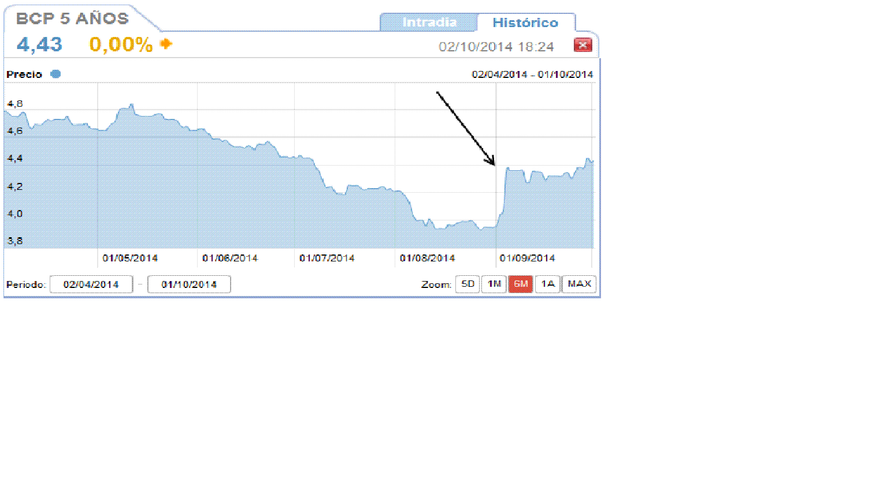Viewport: 883px width, 498px height.
Task: Select the Histórico tab
Action: pos(525,23)
